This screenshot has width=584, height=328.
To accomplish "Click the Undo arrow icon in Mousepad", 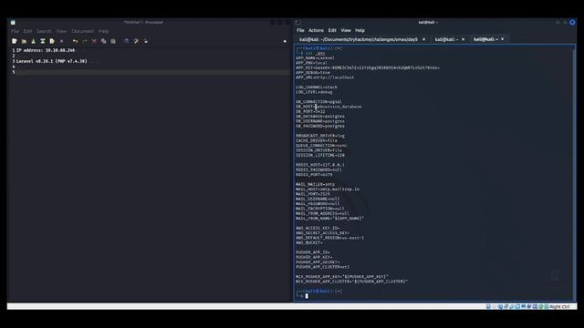I will pyautogui.click(x=75, y=41).
